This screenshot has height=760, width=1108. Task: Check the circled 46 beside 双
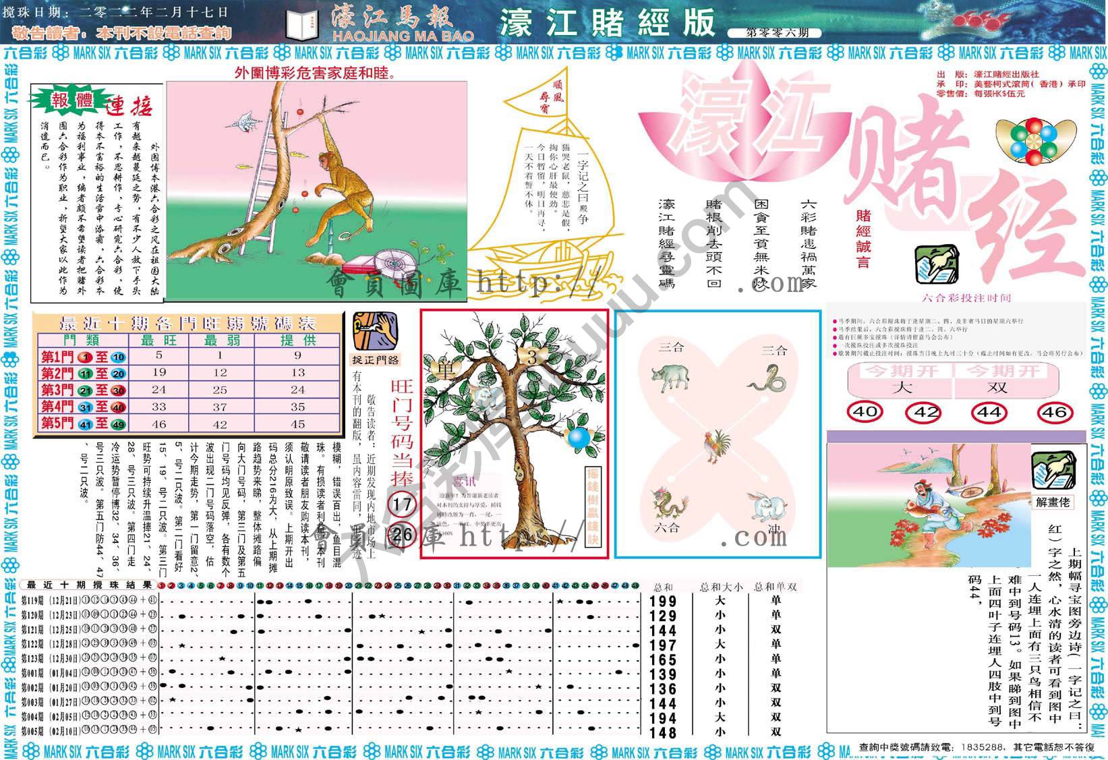point(1053,413)
